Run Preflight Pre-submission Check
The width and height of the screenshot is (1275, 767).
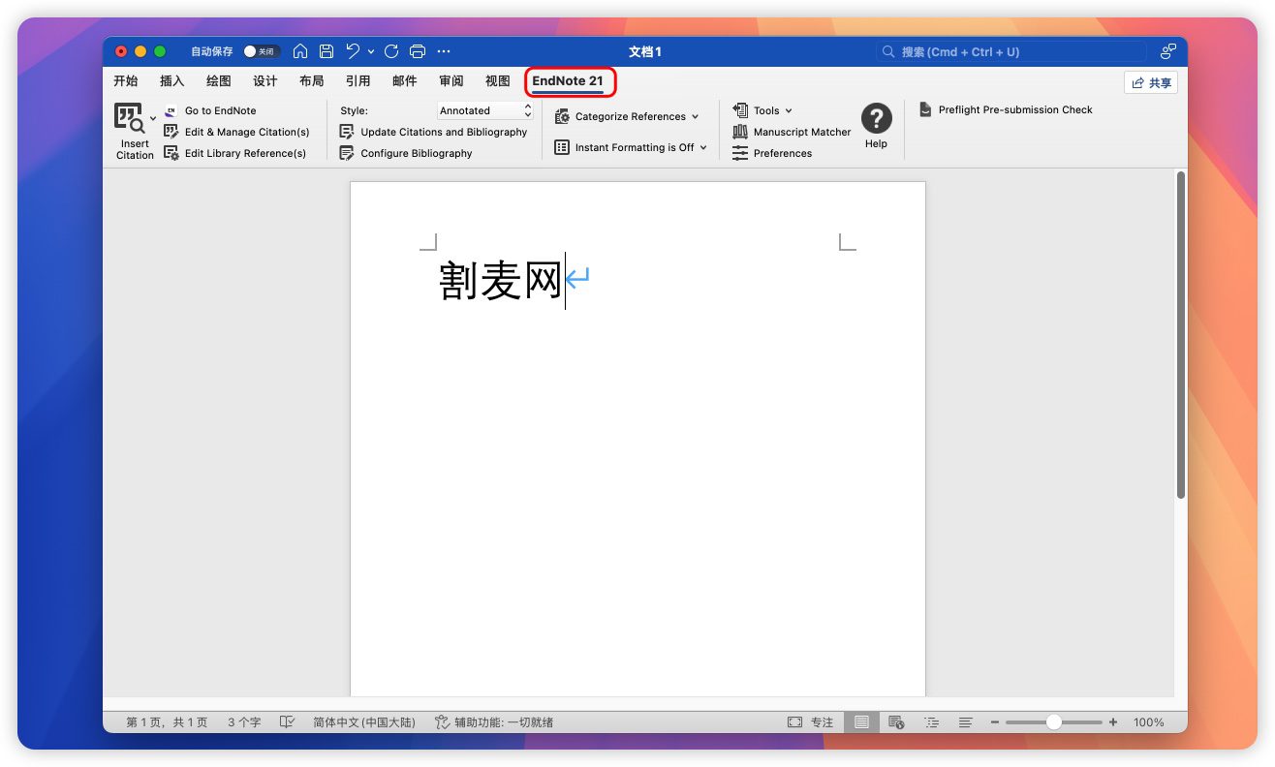click(x=1014, y=109)
